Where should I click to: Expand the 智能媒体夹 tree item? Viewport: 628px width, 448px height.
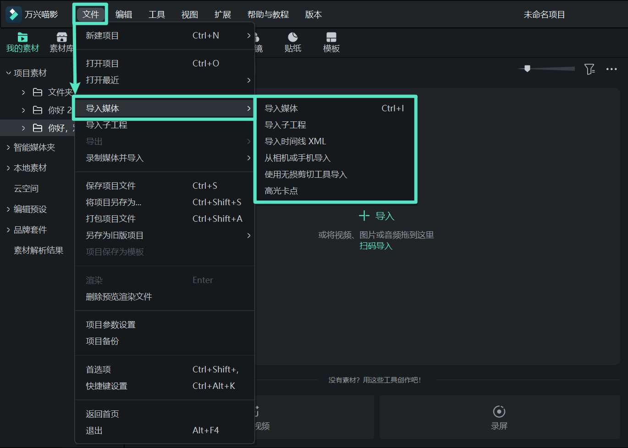click(x=8, y=147)
